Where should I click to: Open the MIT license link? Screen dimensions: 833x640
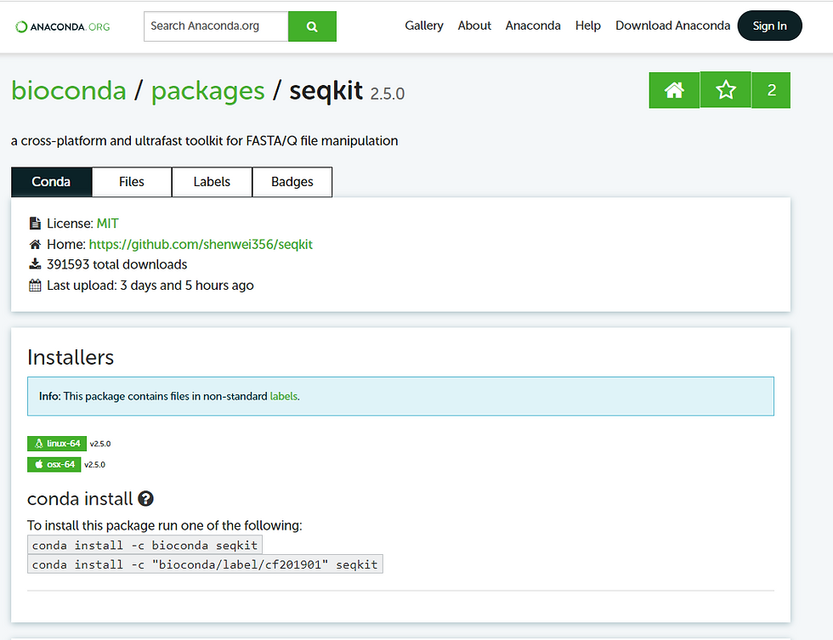(108, 224)
